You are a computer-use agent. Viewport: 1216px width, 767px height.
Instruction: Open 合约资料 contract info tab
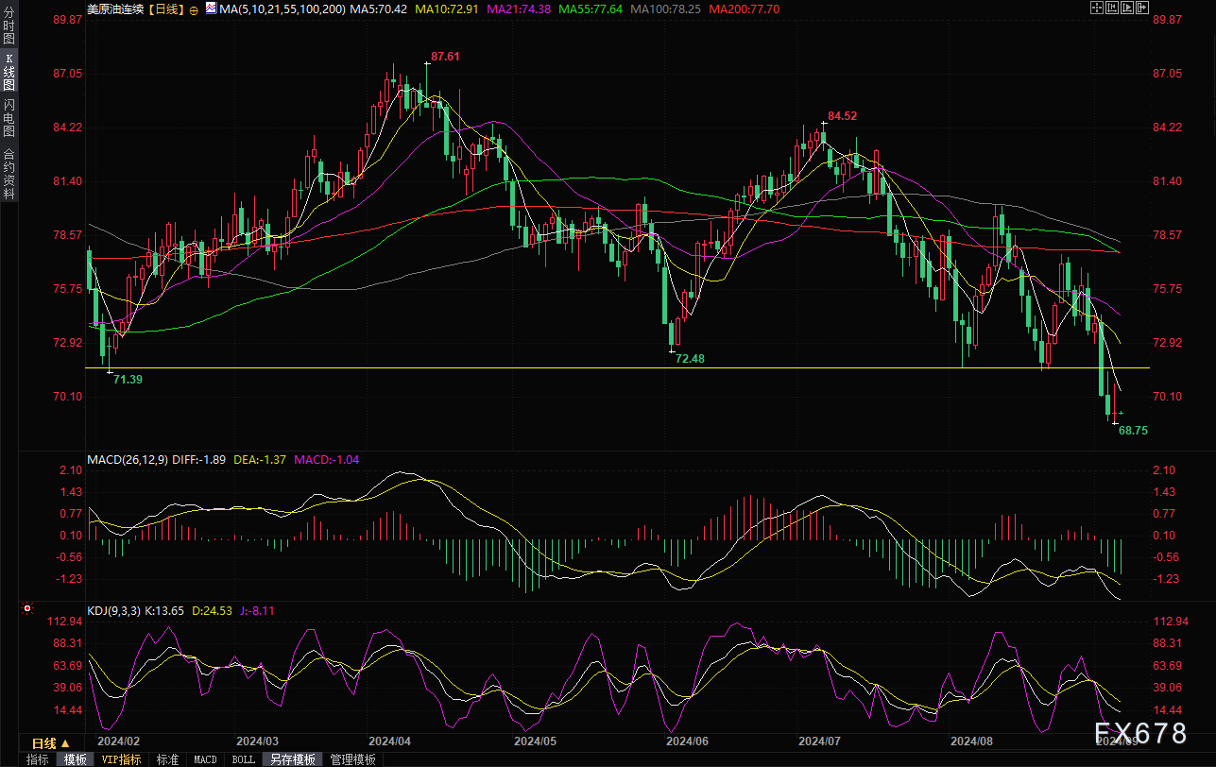[x=9, y=174]
